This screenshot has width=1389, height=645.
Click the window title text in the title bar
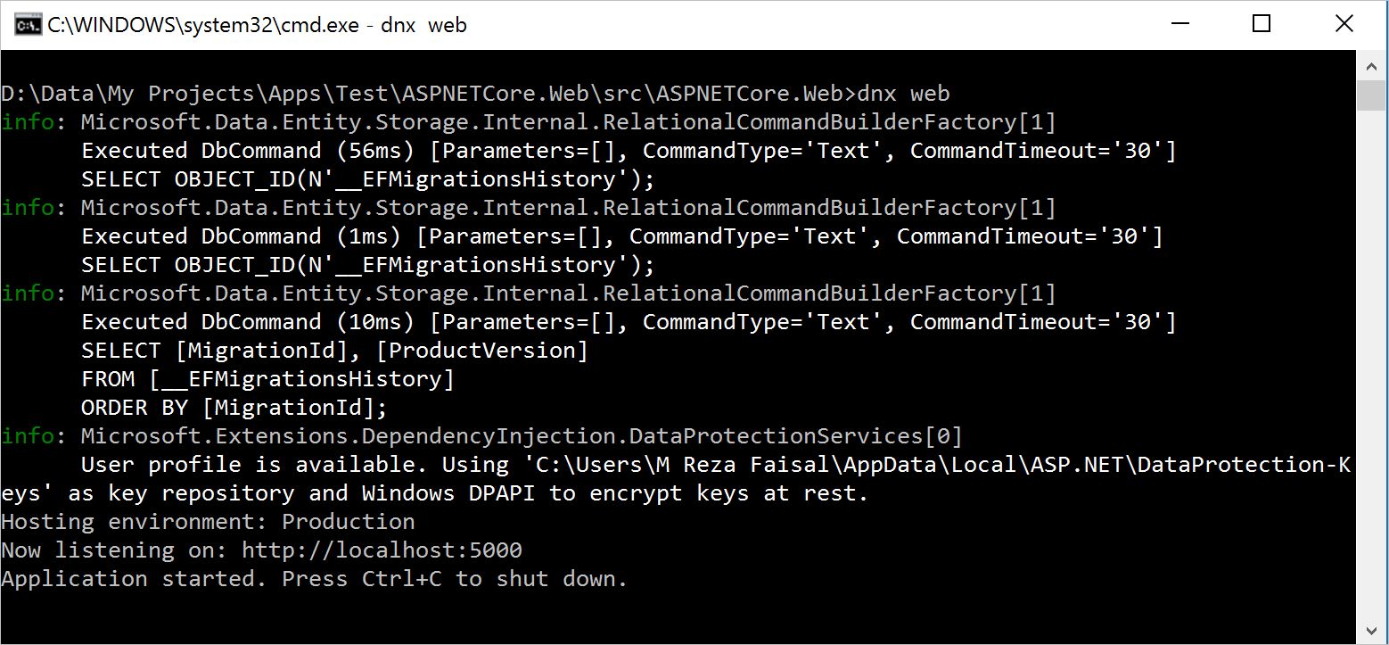pyautogui.click(x=257, y=25)
